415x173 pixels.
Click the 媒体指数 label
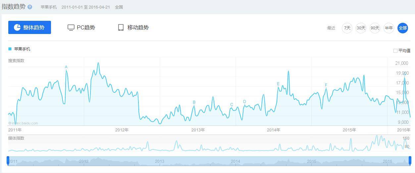tap(16, 138)
